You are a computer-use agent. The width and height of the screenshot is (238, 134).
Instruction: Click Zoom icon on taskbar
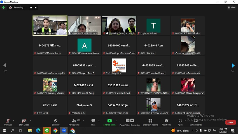point(64,131)
